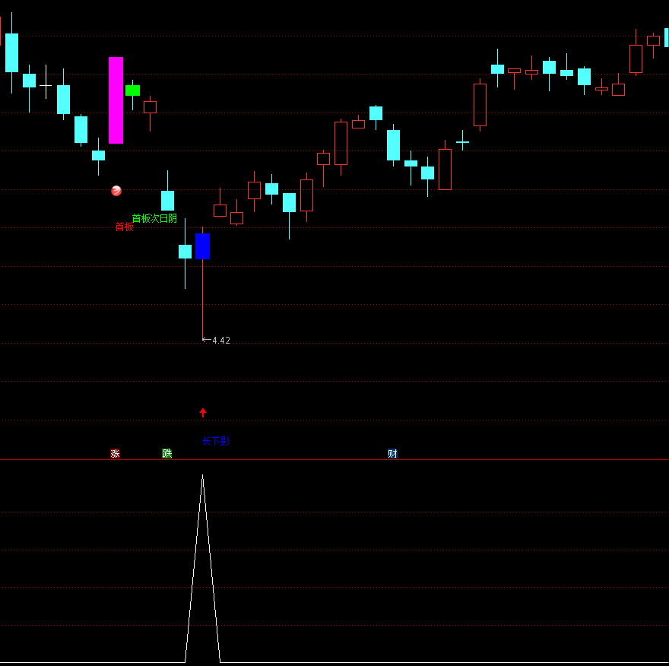Select the solid blue candlestick

(202, 246)
